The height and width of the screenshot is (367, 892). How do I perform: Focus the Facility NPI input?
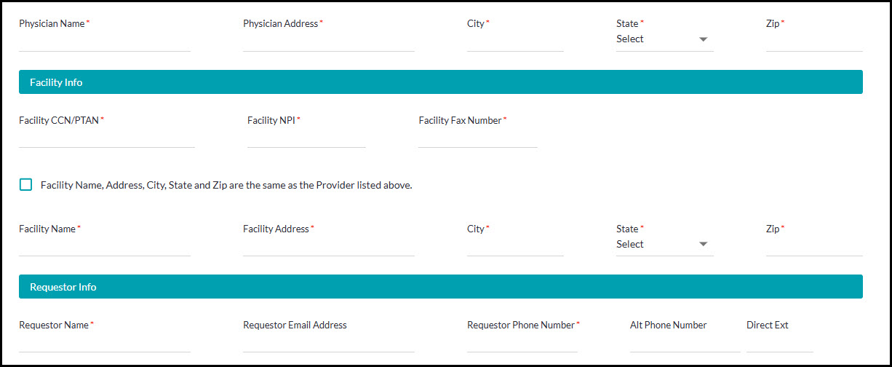(306, 138)
